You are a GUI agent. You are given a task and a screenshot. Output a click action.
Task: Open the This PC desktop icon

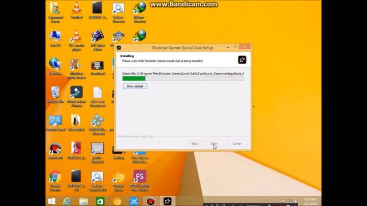(x=56, y=38)
